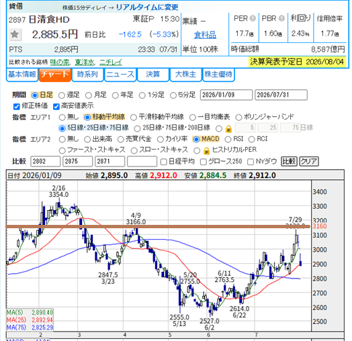The width and height of the screenshot is (352, 341).
Task: Select スロー・ストキャス indicator
Action: [x=134, y=150]
